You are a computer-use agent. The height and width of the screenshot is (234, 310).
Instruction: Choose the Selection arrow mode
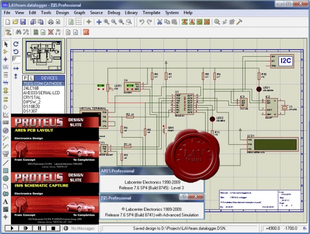[x=6, y=44]
